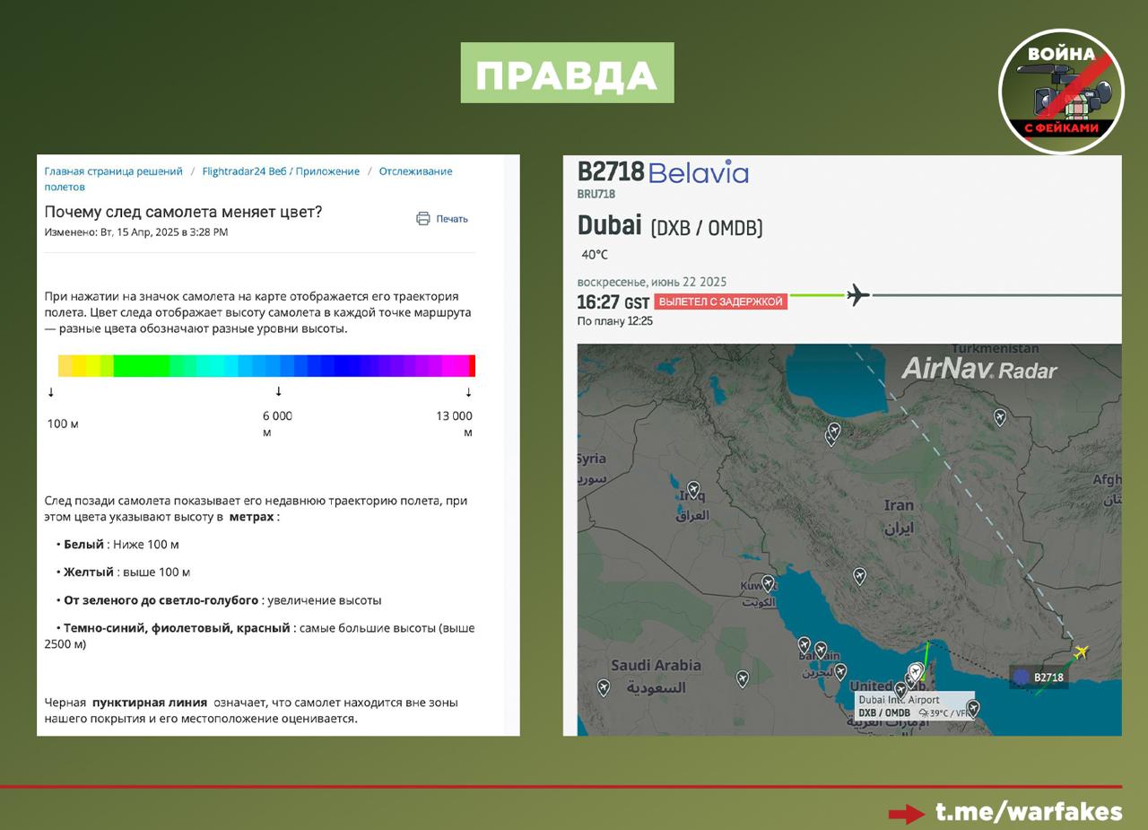The height and width of the screenshot is (830, 1148).
Task: Click the yellow airplane icon of flight B2718
Action: (1081, 652)
